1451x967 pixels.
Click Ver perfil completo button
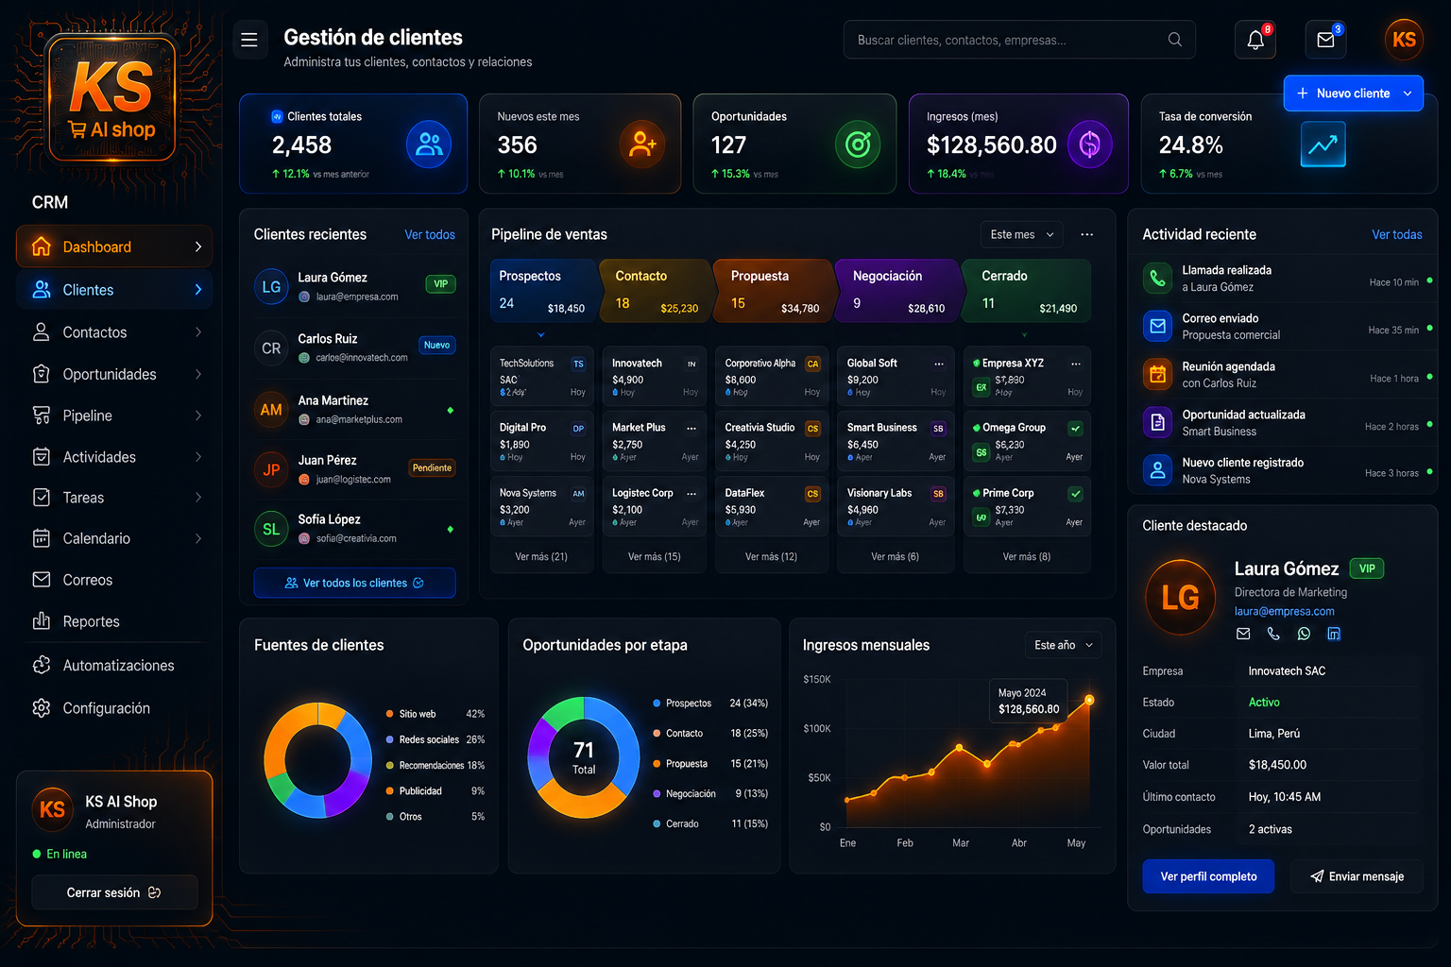click(x=1208, y=876)
